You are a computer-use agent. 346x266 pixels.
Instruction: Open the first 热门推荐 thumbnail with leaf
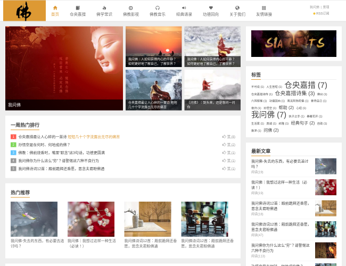34,219
